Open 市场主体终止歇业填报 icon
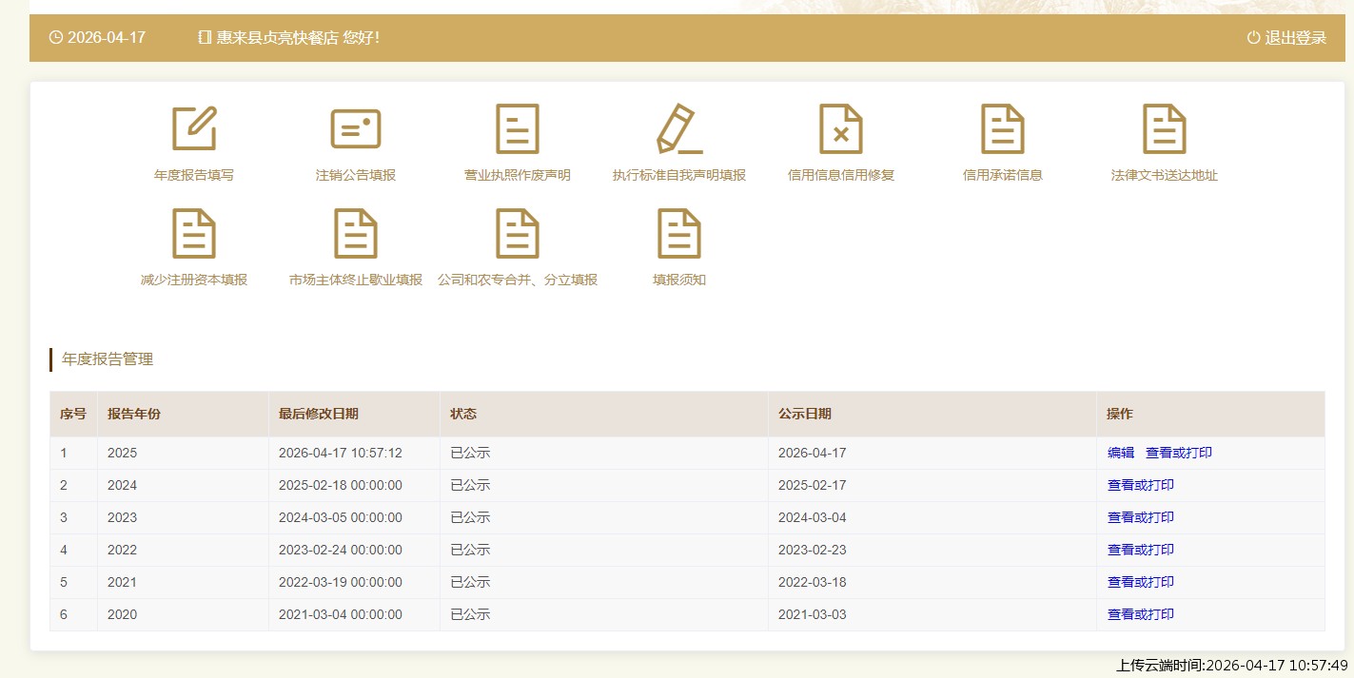The width and height of the screenshot is (1354, 678). tap(356, 234)
